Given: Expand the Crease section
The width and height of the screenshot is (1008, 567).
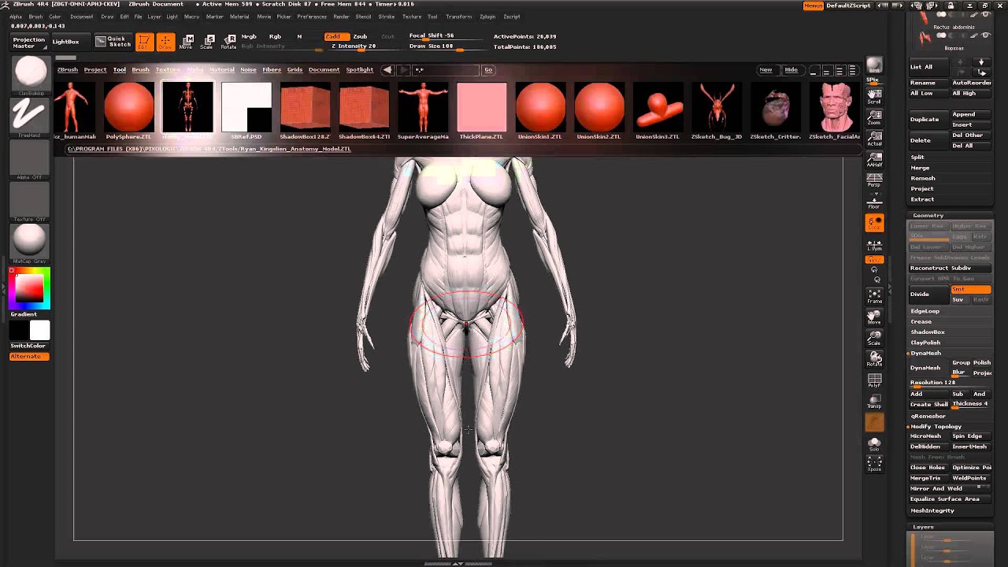Looking at the screenshot, I should [921, 321].
